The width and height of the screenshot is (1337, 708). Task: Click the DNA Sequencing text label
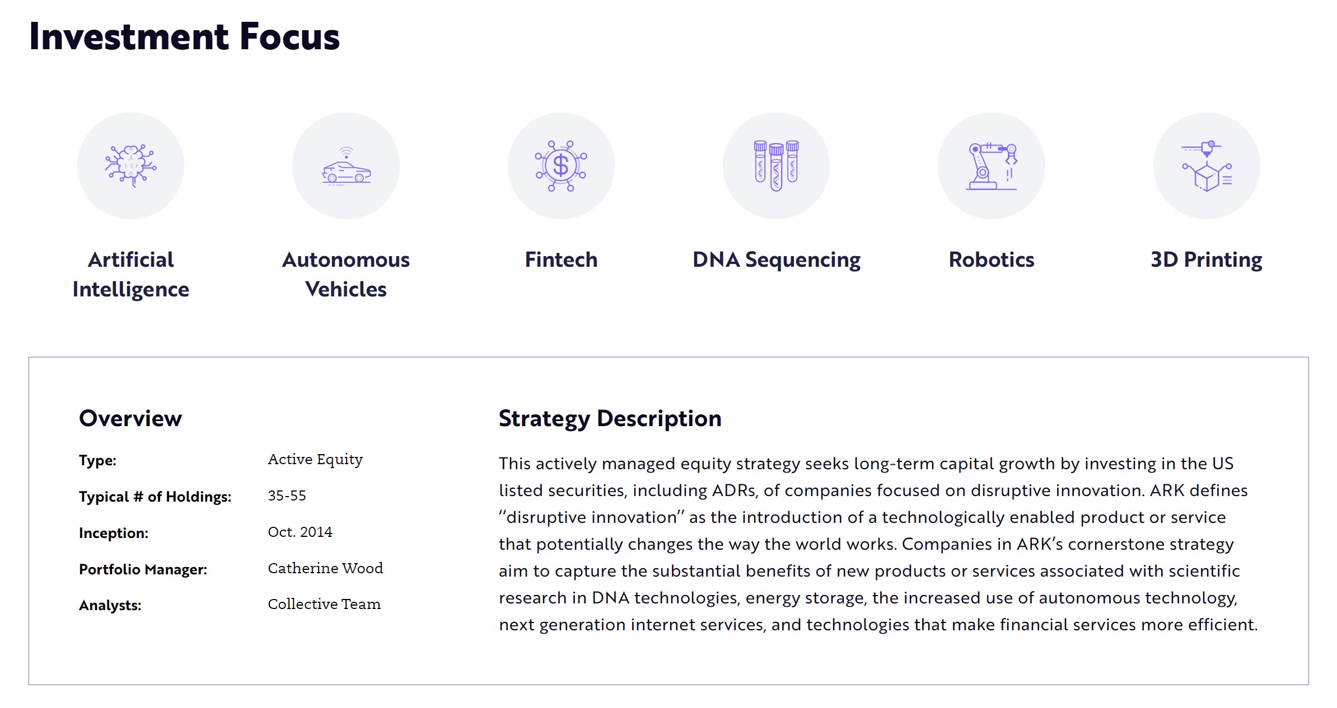tap(777, 261)
